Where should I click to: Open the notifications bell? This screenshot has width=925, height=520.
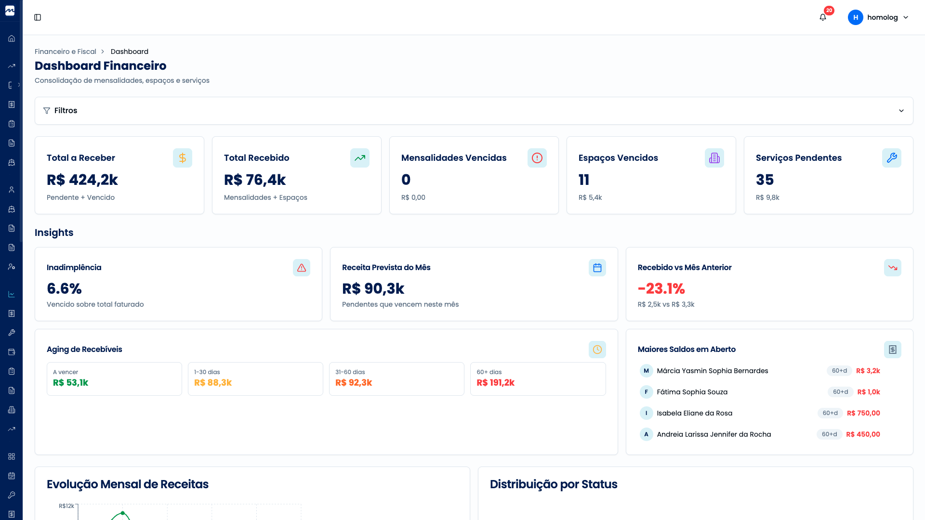click(x=823, y=17)
